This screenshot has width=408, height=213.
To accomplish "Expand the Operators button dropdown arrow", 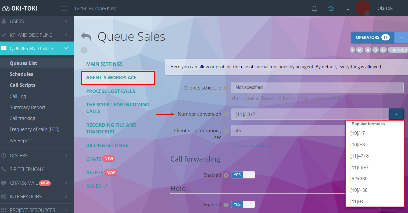I will pyautogui.click(x=401, y=38).
